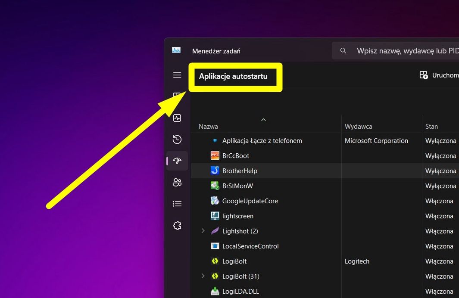The height and width of the screenshot is (298, 459).
Task: Select the Startup apps sidebar icon
Action: pos(177,161)
